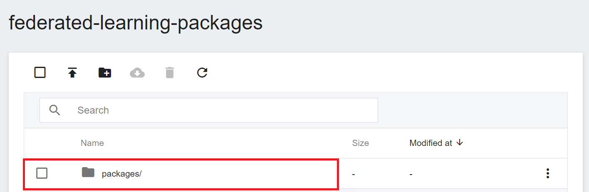Screen dimensions: 589x192
Task: Click the magnifier icon in the search box
Action: click(x=55, y=110)
